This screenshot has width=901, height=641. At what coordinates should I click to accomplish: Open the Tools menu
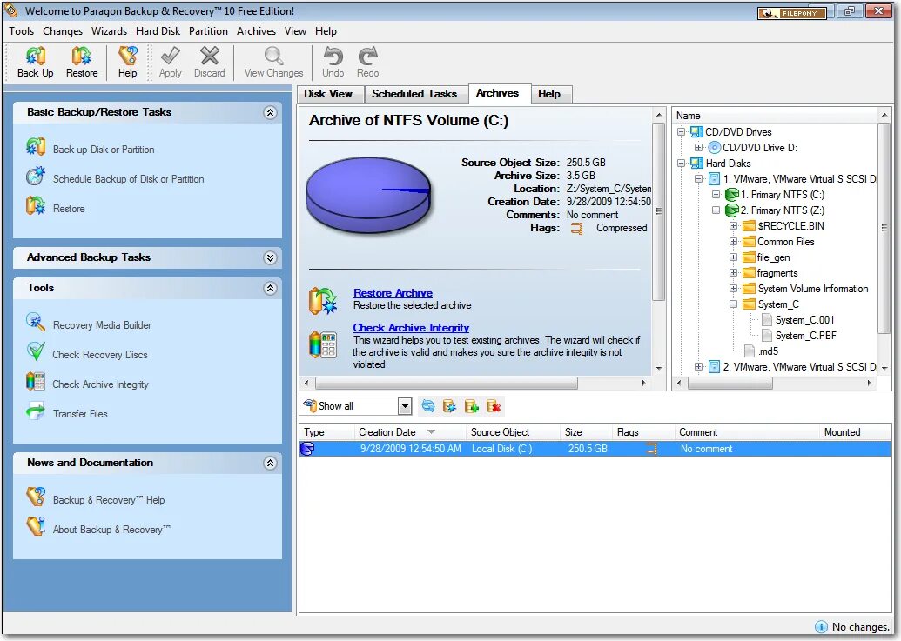tap(21, 31)
